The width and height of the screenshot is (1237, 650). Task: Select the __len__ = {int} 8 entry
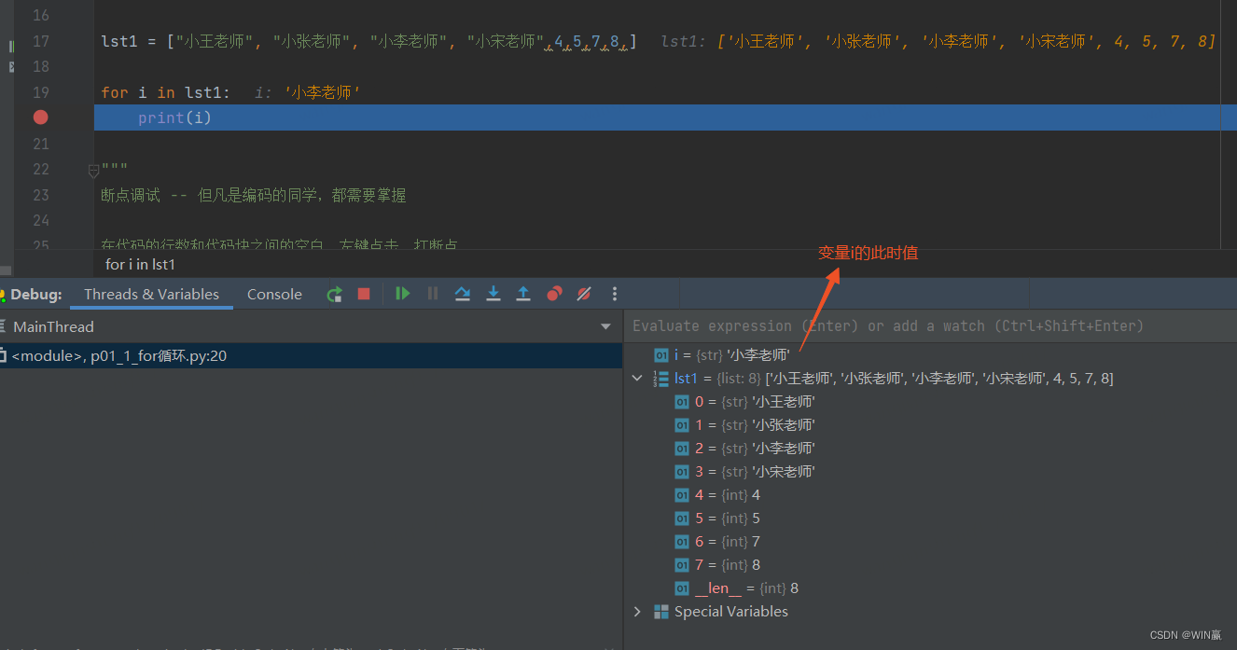[737, 588]
